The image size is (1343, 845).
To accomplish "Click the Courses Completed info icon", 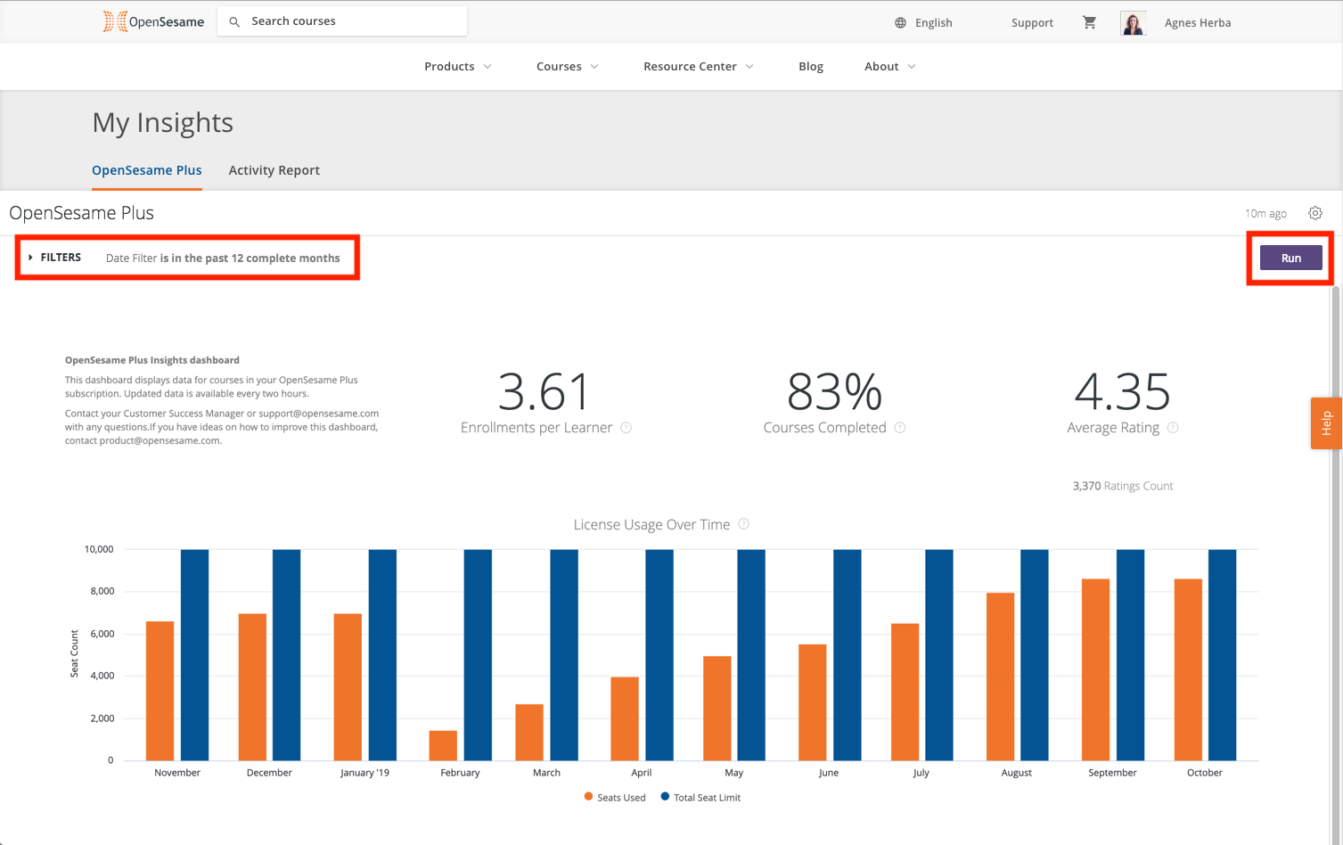I will pyautogui.click(x=900, y=428).
